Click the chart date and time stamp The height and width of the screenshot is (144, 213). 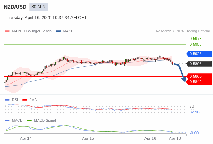pos(45,18)
